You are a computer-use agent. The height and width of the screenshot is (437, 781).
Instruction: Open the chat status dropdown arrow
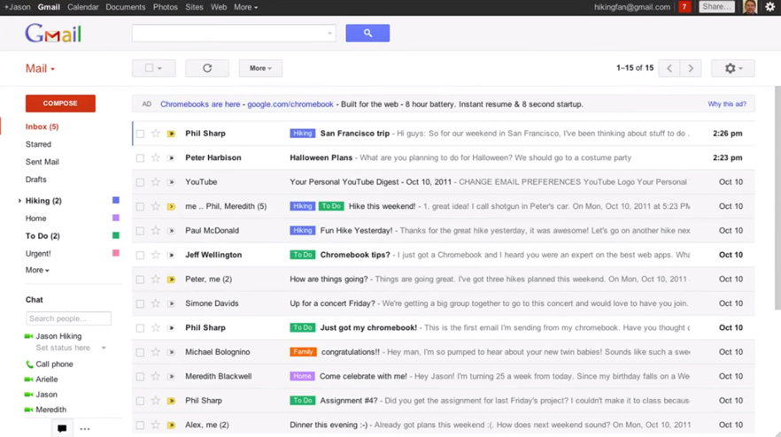tap(104, 348)
